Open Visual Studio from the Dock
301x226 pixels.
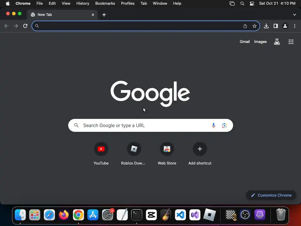195,215
